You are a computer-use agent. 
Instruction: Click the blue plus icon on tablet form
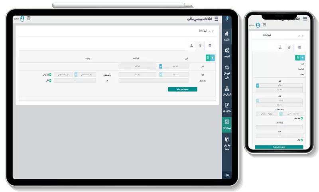(212, 58)
